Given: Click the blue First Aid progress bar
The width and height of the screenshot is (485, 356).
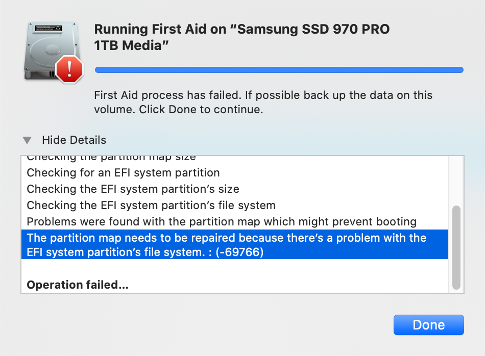Looking at the screenshot, I should click(279, 70).
